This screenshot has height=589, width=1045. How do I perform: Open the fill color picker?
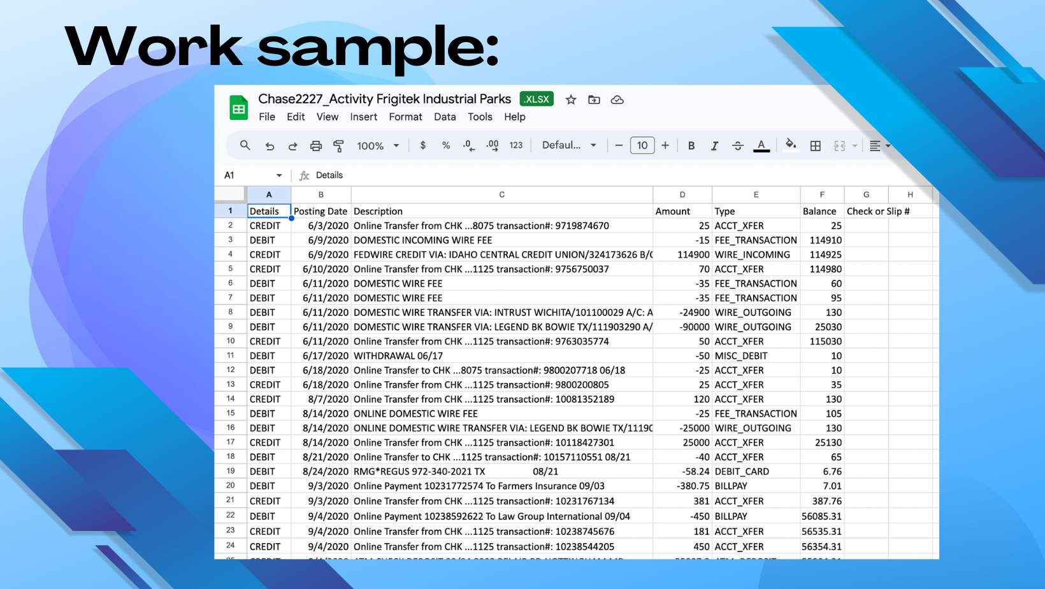[791, 145]
